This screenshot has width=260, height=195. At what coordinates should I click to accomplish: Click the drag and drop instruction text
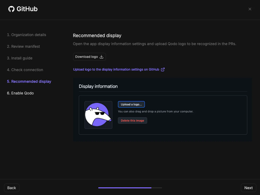coord(155,112)
